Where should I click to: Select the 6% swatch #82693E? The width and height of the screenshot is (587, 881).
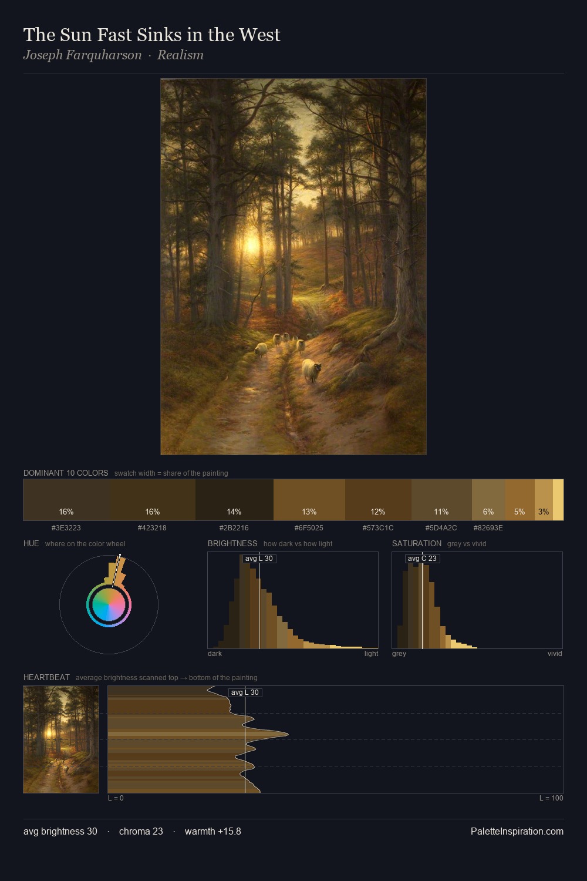coord(488,500)
